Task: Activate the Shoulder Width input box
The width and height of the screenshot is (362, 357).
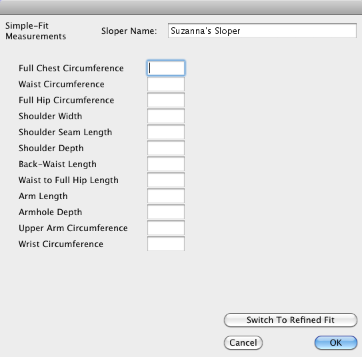Action: point(166,116)
